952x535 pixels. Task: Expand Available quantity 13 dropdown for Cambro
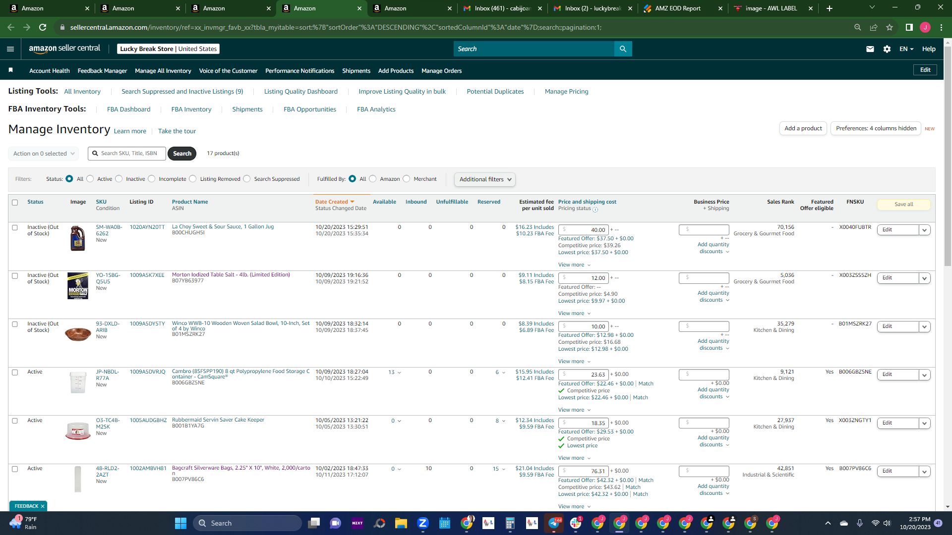[x=395, y=373]
